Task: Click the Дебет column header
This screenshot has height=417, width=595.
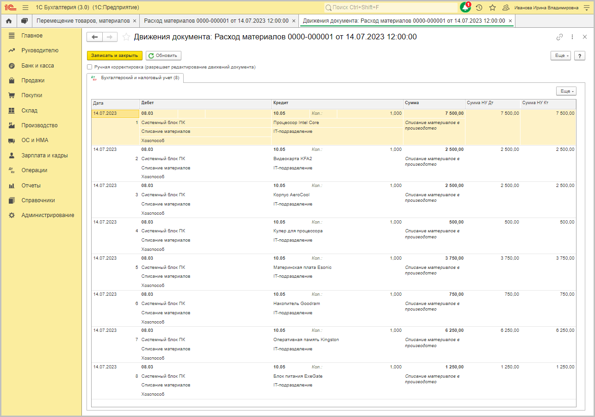Action: point(205,104)
